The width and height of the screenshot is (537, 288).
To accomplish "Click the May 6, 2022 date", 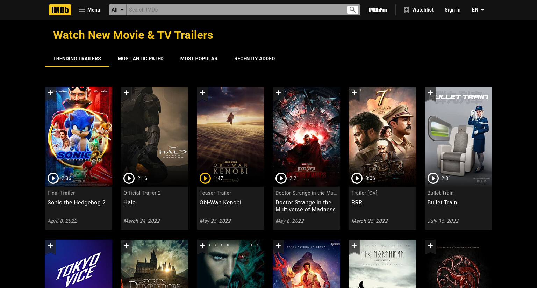I will click(290, 221).
